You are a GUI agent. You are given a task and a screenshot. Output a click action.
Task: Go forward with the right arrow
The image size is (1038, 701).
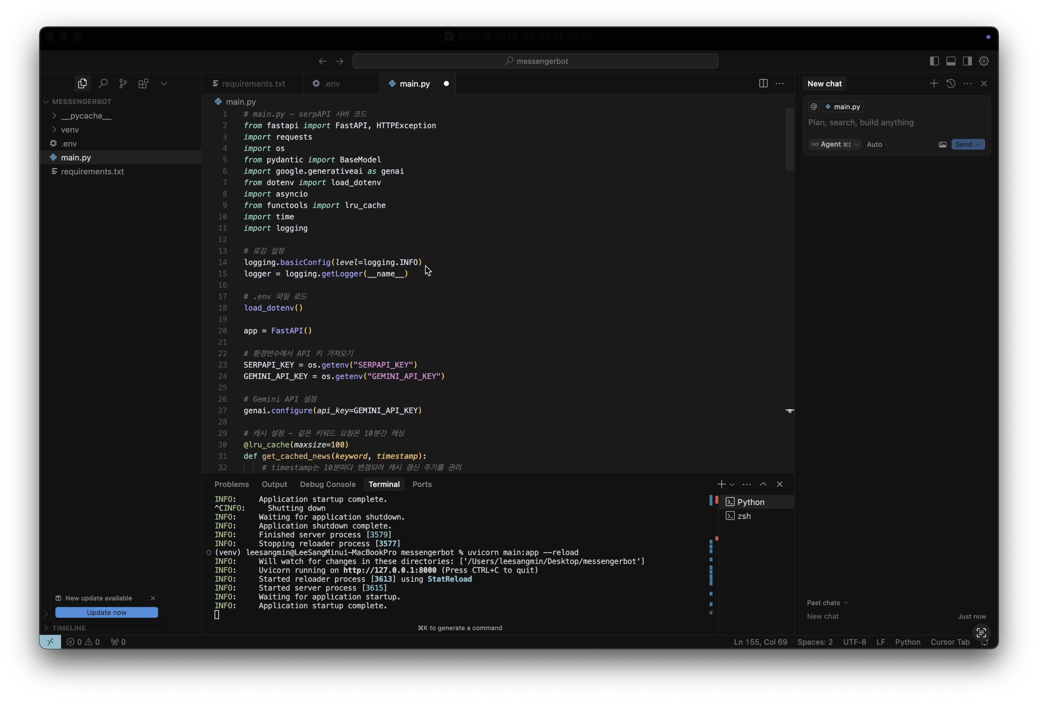(x=340, y=61)
